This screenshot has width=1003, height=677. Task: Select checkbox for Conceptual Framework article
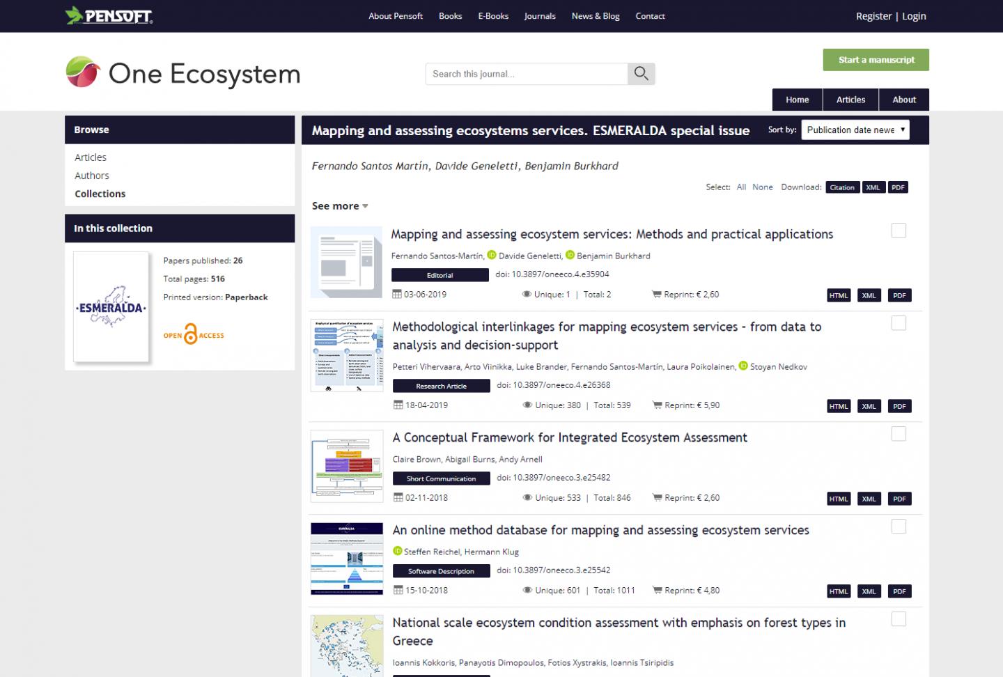coord(899,434)
